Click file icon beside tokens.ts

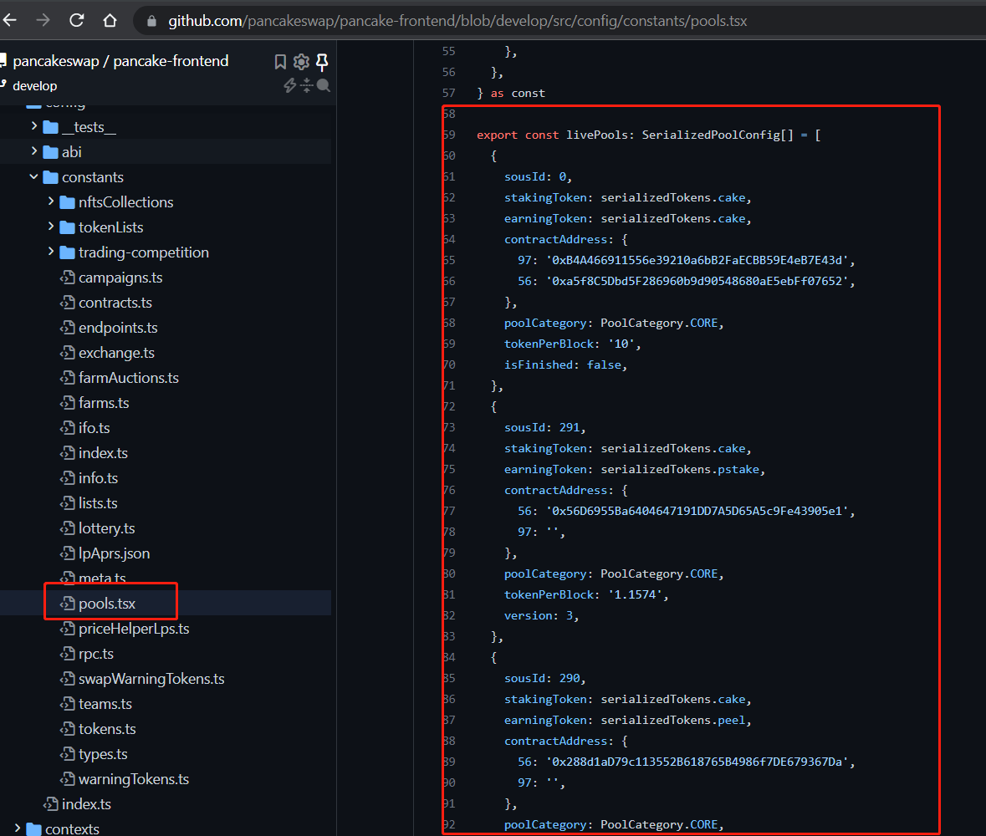[67, 729]
